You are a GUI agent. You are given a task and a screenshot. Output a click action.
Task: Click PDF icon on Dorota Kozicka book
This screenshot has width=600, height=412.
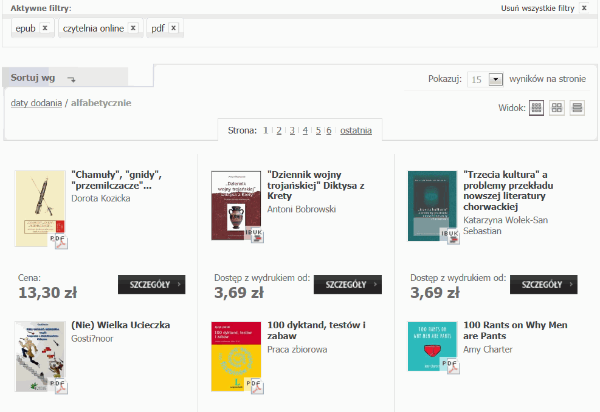click(x=59, y=241)
